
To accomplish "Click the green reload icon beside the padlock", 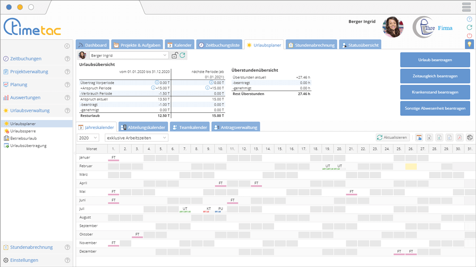I will point(183,56).
